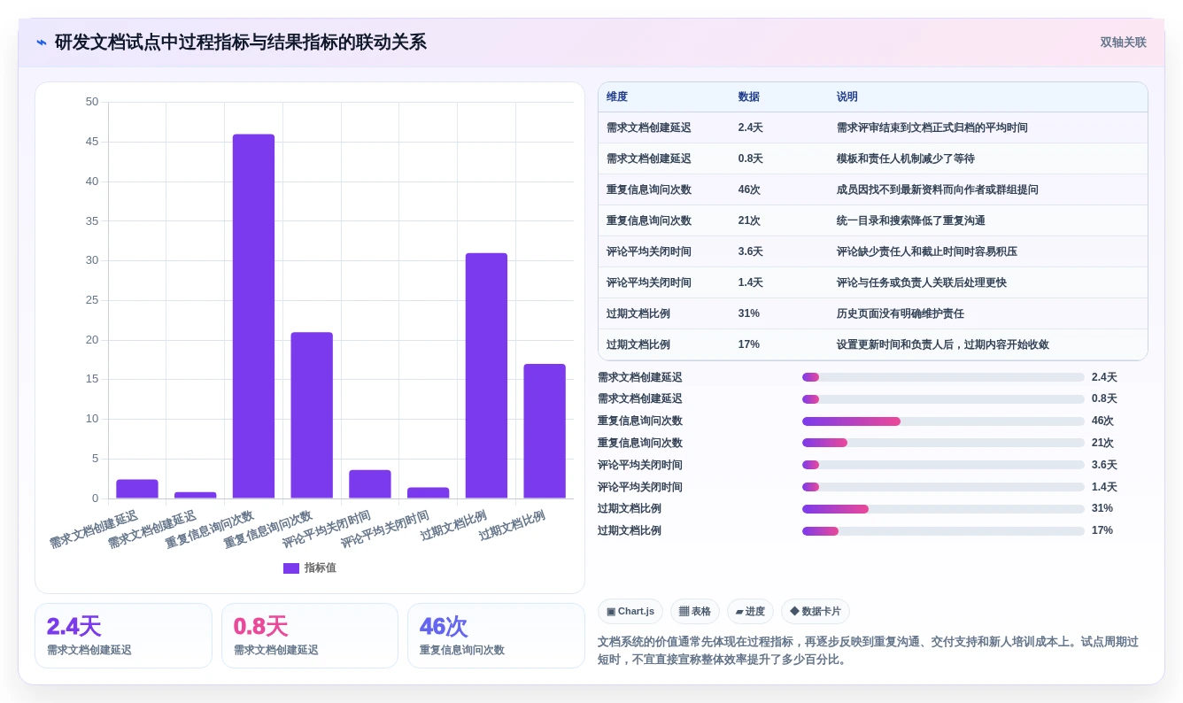This screenshot has width=1183, height=703.
Task: Click the 21次 cell in the table
Action: point(749,221)
